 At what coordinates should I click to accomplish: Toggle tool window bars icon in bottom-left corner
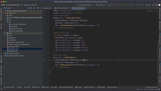[1, 89]
